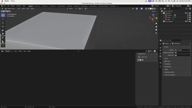Hide Camera in viewport via eye icon

[x=188, y=15]
